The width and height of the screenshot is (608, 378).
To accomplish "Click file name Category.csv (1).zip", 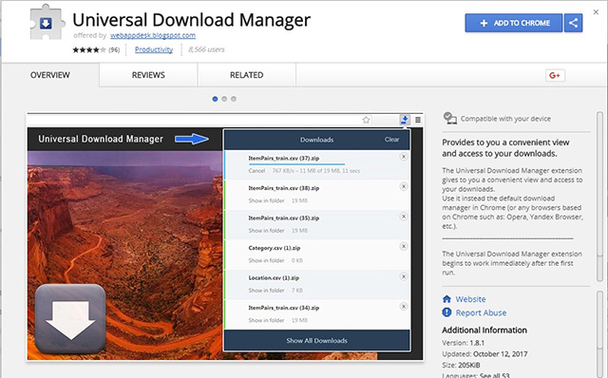I will click(x=275, y=248).
